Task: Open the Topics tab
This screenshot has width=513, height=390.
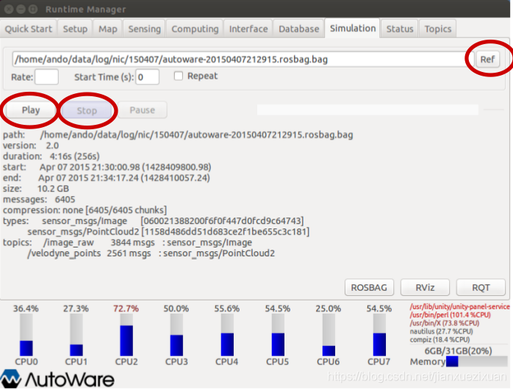Action: point(438,29)
